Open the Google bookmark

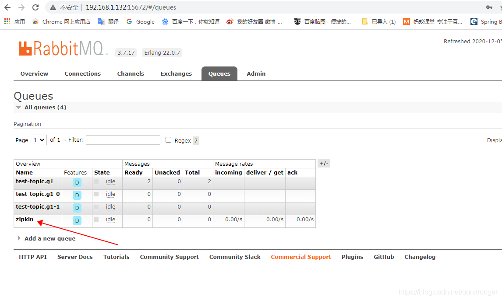click(141, 21)
